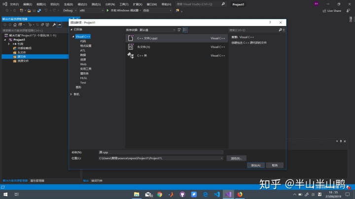Image resolution: width=355 pixels, height=199 pixels.
Task: Open the 编辑(E) menu
Action: point(28,4)
